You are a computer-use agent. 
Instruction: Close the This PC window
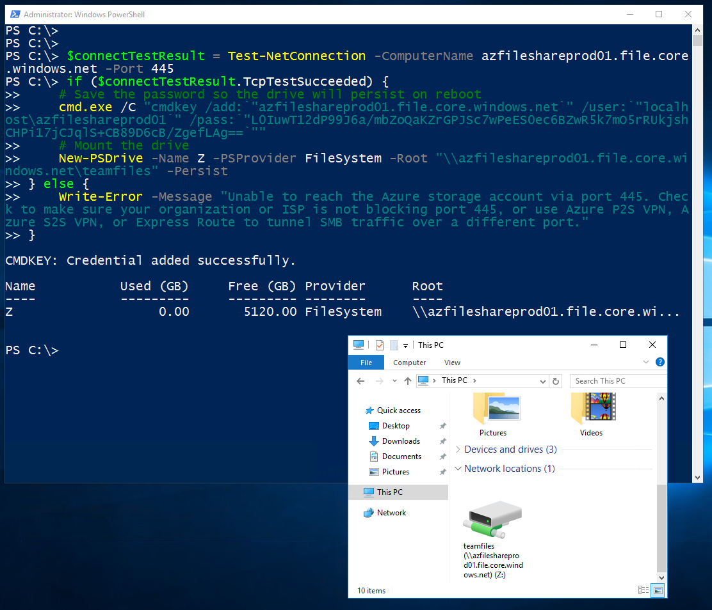652,345
